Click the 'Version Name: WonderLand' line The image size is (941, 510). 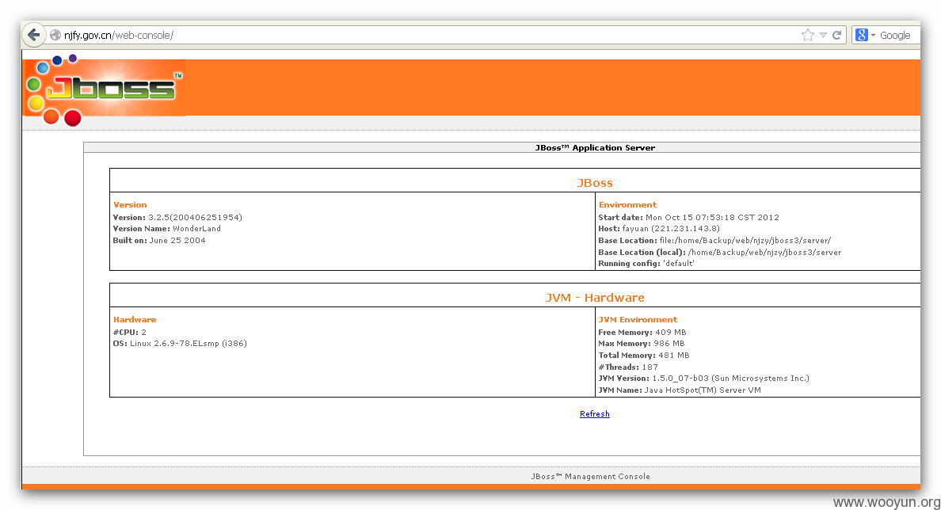point(167,229)
